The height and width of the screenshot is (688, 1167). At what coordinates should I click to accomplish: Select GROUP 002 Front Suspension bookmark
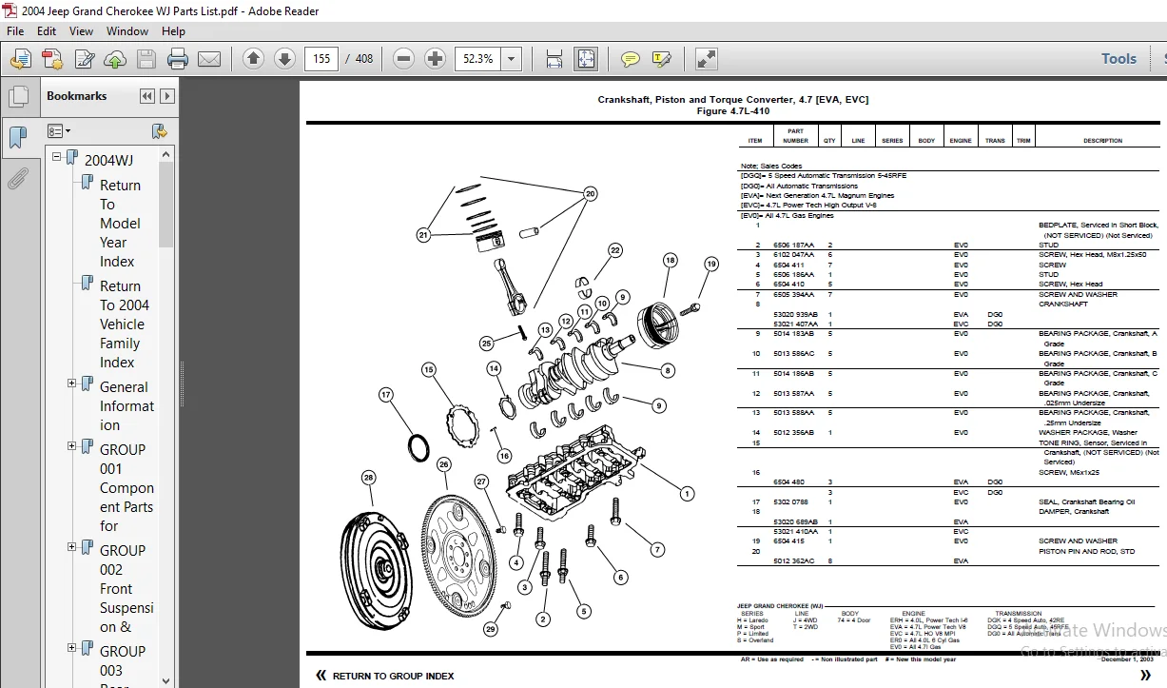126,589
